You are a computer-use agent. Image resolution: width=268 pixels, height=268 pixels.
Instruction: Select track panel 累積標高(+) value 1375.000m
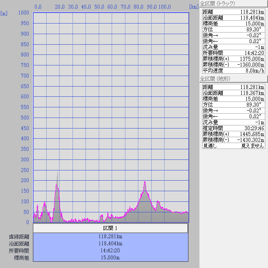tap(250, 59)
